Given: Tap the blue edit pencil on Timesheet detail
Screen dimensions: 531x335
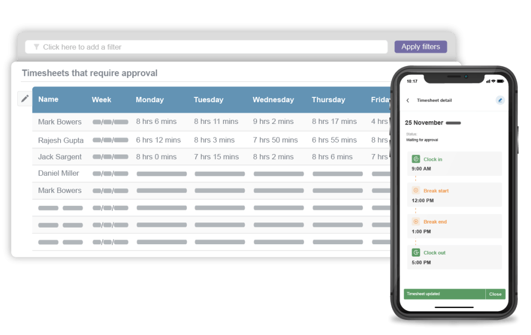Looking at the screenshot, I should click(499, 100).
